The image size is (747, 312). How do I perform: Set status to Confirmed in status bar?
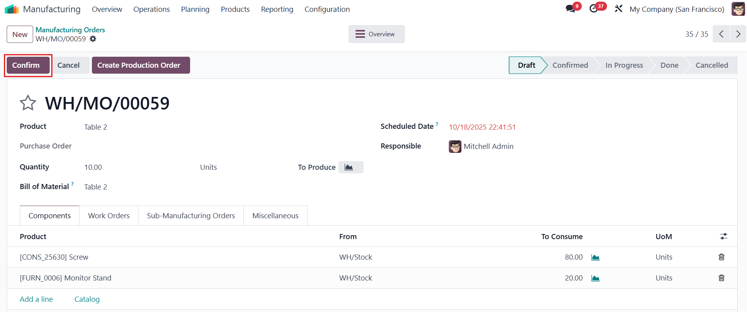pyautogui.click(x=570, y=65)
